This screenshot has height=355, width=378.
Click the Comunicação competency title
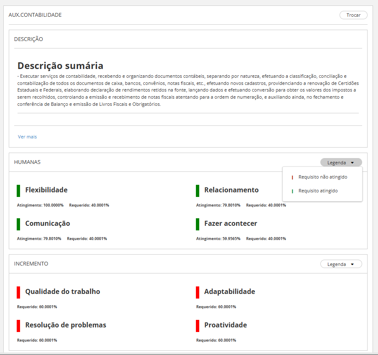48,223
